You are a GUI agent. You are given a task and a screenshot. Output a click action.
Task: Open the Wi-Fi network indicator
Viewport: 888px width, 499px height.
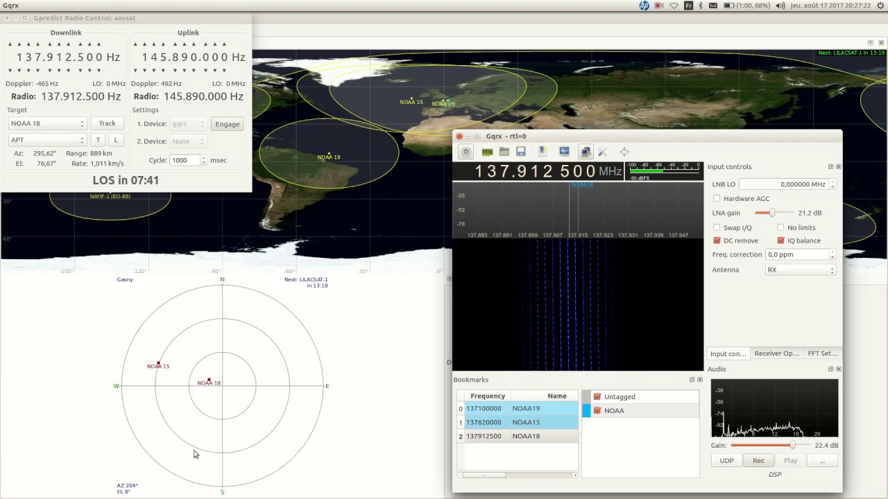(x=674, y=6)
